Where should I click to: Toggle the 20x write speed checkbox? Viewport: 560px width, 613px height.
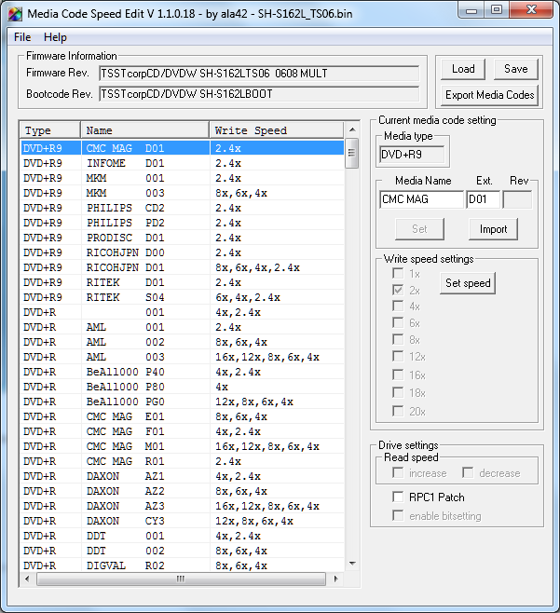pos(398,411)
